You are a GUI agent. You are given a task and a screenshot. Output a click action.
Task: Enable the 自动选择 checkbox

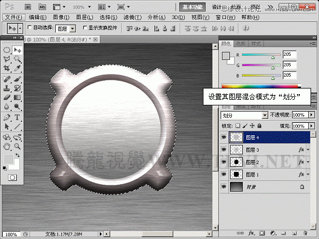tap(29, 27)
